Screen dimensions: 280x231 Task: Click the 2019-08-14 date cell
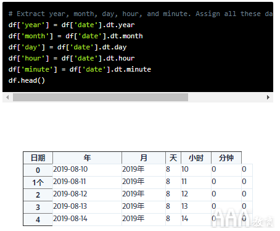[87, 219]
